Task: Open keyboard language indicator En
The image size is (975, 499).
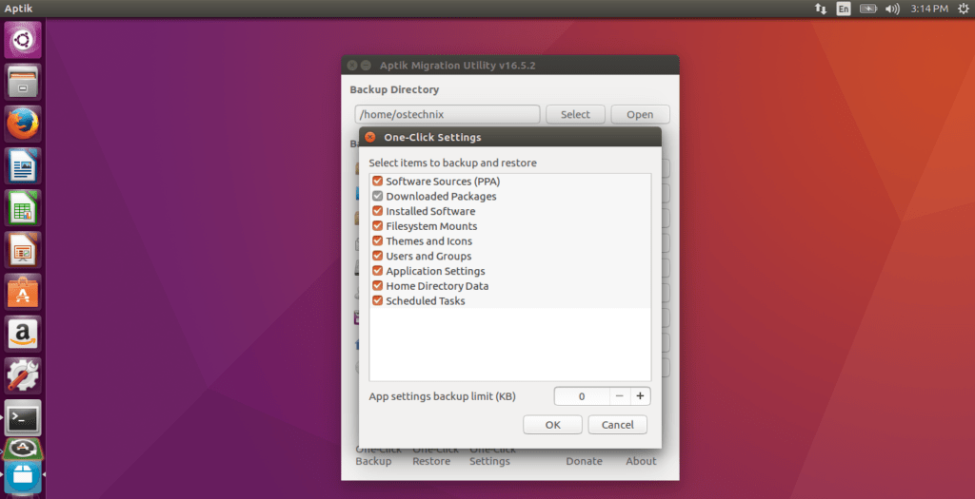Action: coord(844,9)
